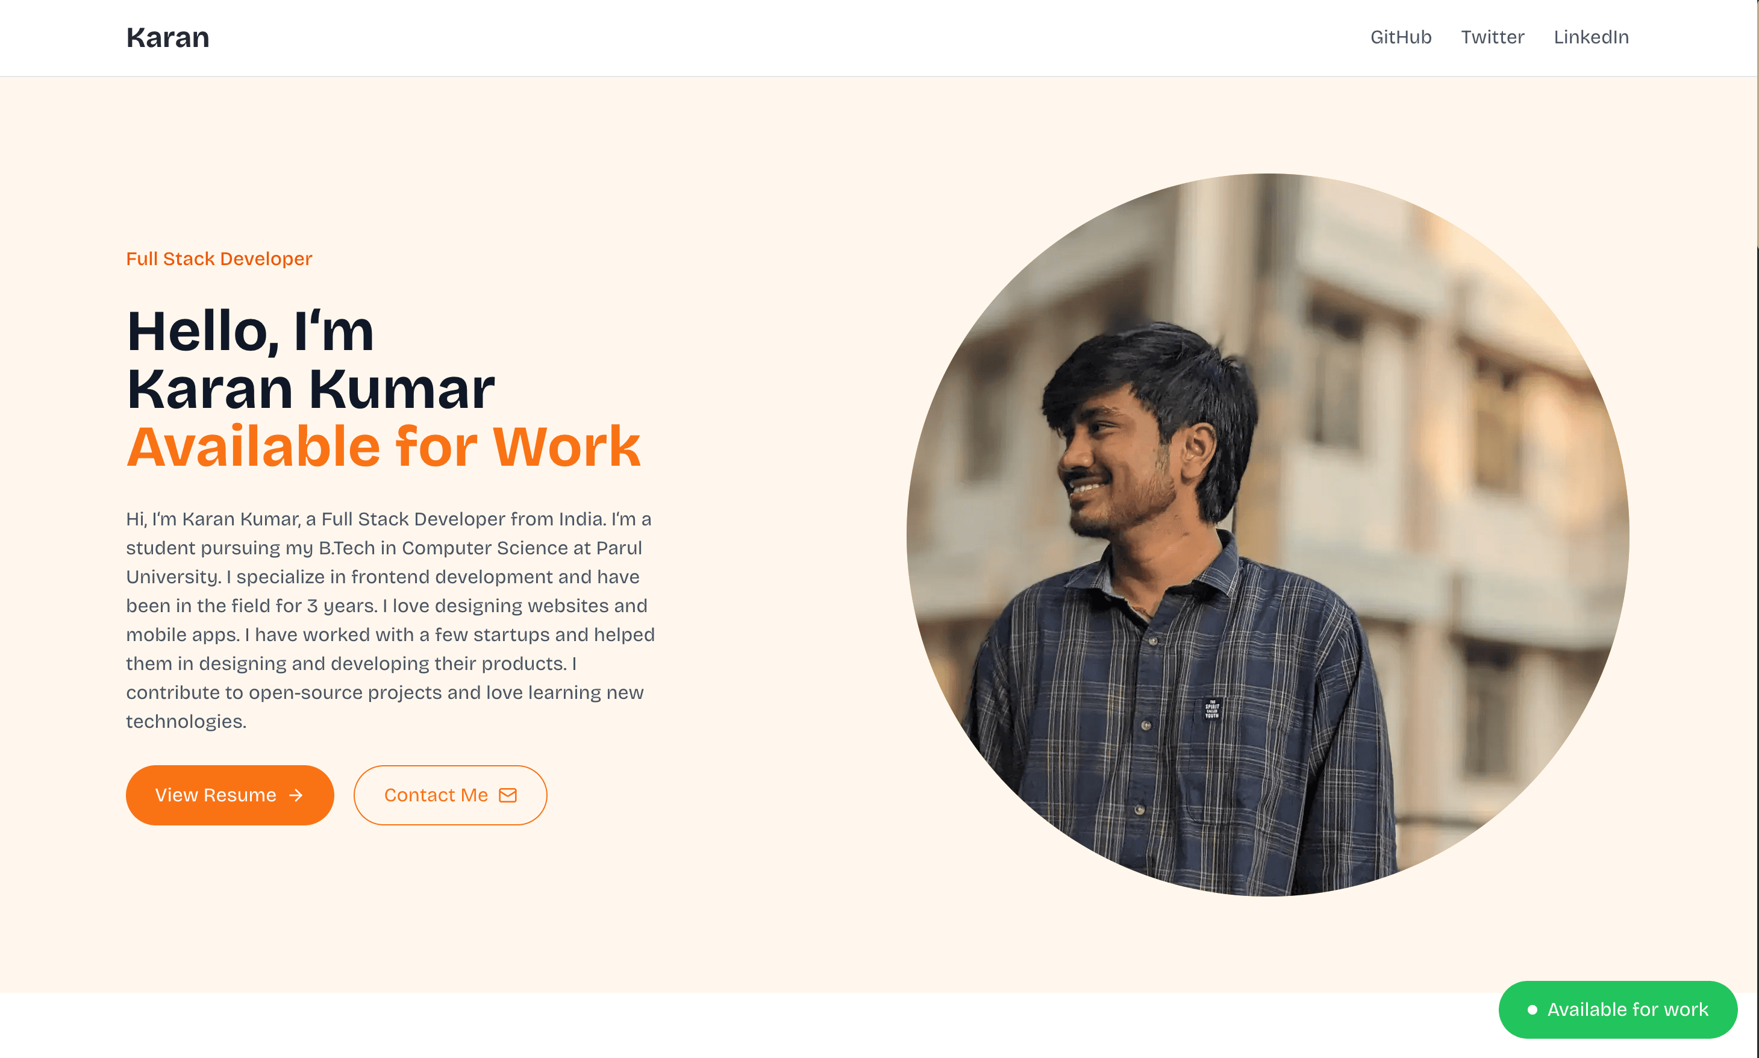This screenshot has width=1759, height=1058.
Task: Click the envelope icon on Contact Me
Action: click(508, 795)
